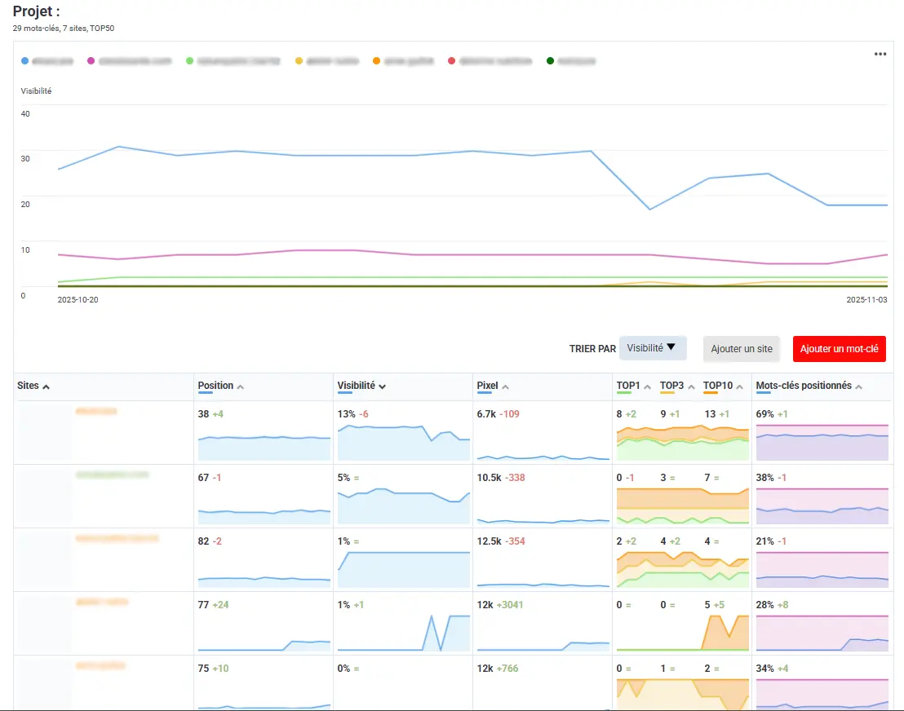Toggle the magenta series in chart legend

(131, 61)
